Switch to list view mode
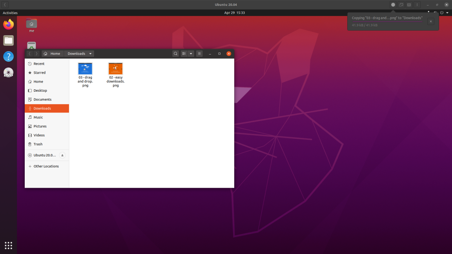This screenshot has height=254, width=452. [x=184, y=53]
